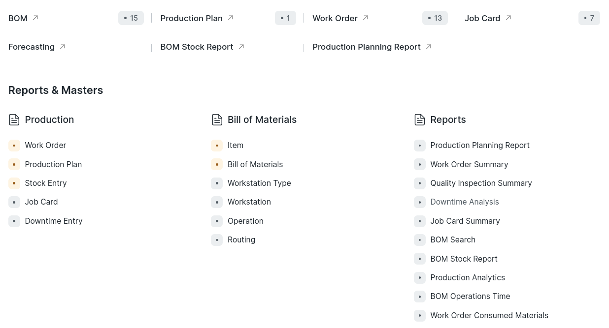Open the Job Card shortcut
Image resolution: width=609 pixels, height=328 pixels.
tap(482, 18)
